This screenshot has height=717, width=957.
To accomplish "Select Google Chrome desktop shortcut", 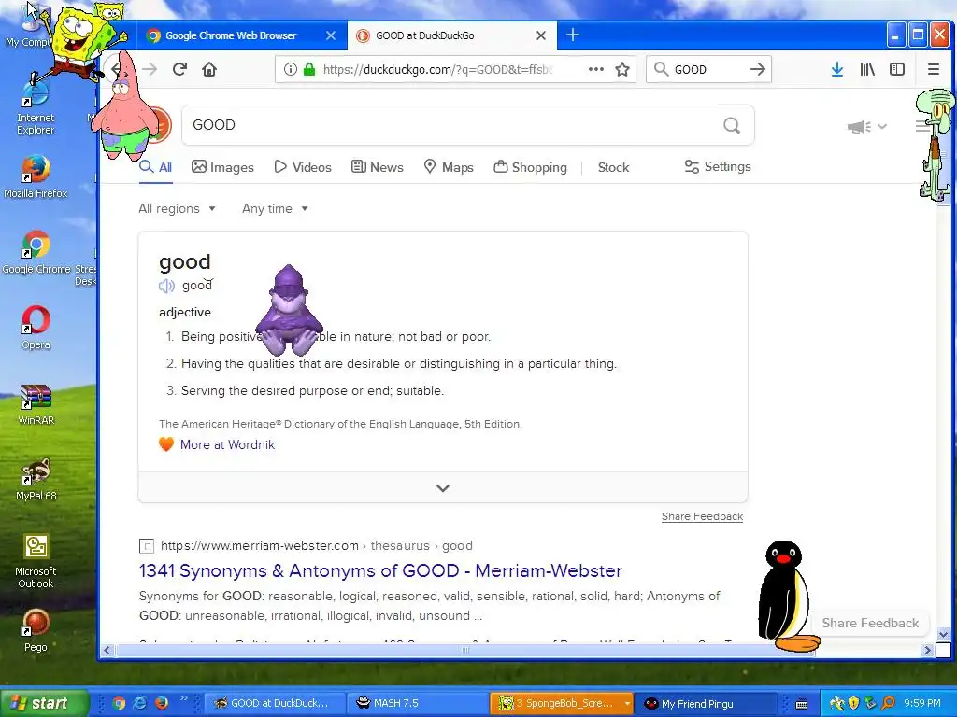I will click(36, 252).
